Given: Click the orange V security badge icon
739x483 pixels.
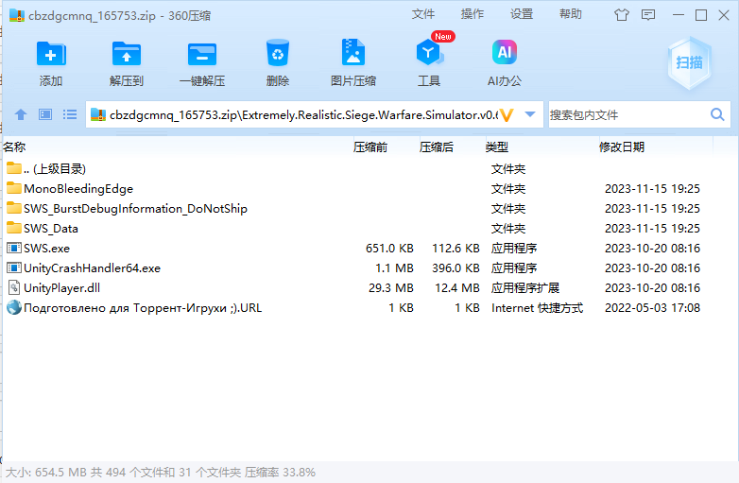Looking at the screenshot, I should pos(507,115).
